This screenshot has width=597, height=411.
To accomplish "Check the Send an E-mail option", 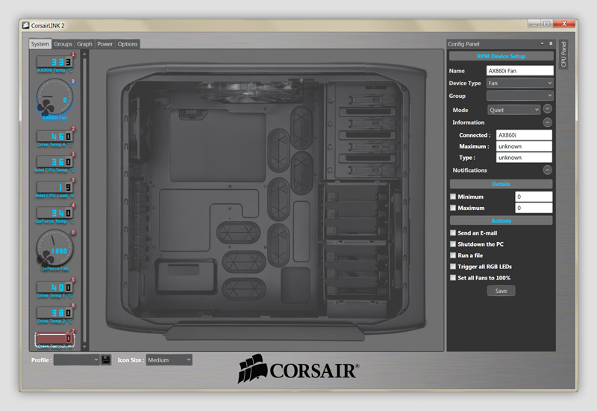I will tap(453, 232).
